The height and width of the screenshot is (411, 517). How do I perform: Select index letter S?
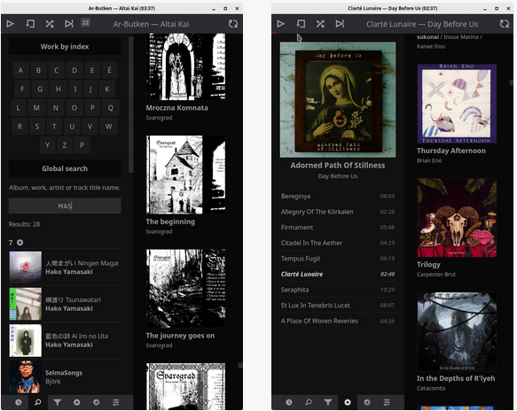coord(37,127)
